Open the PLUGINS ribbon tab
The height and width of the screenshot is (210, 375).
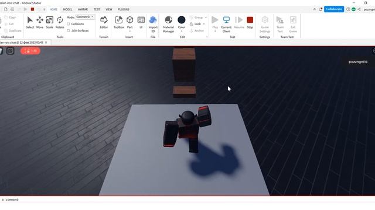pos(124,9)
